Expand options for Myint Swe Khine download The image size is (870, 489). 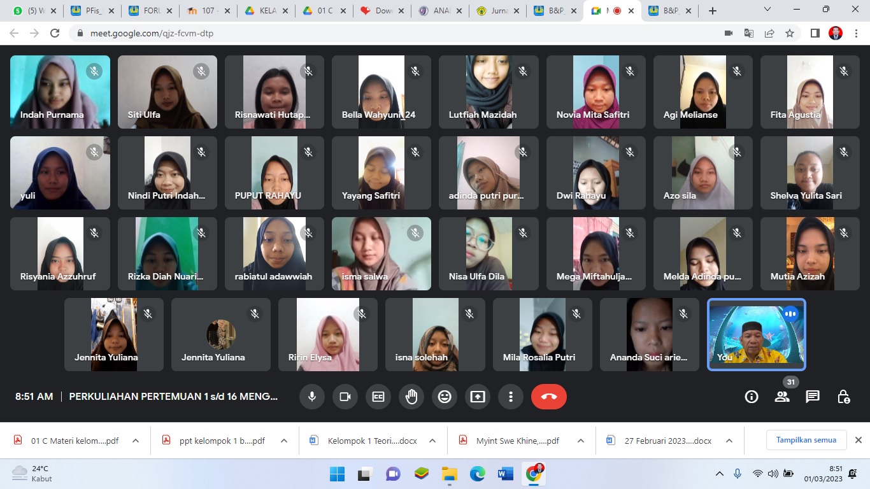581,441
